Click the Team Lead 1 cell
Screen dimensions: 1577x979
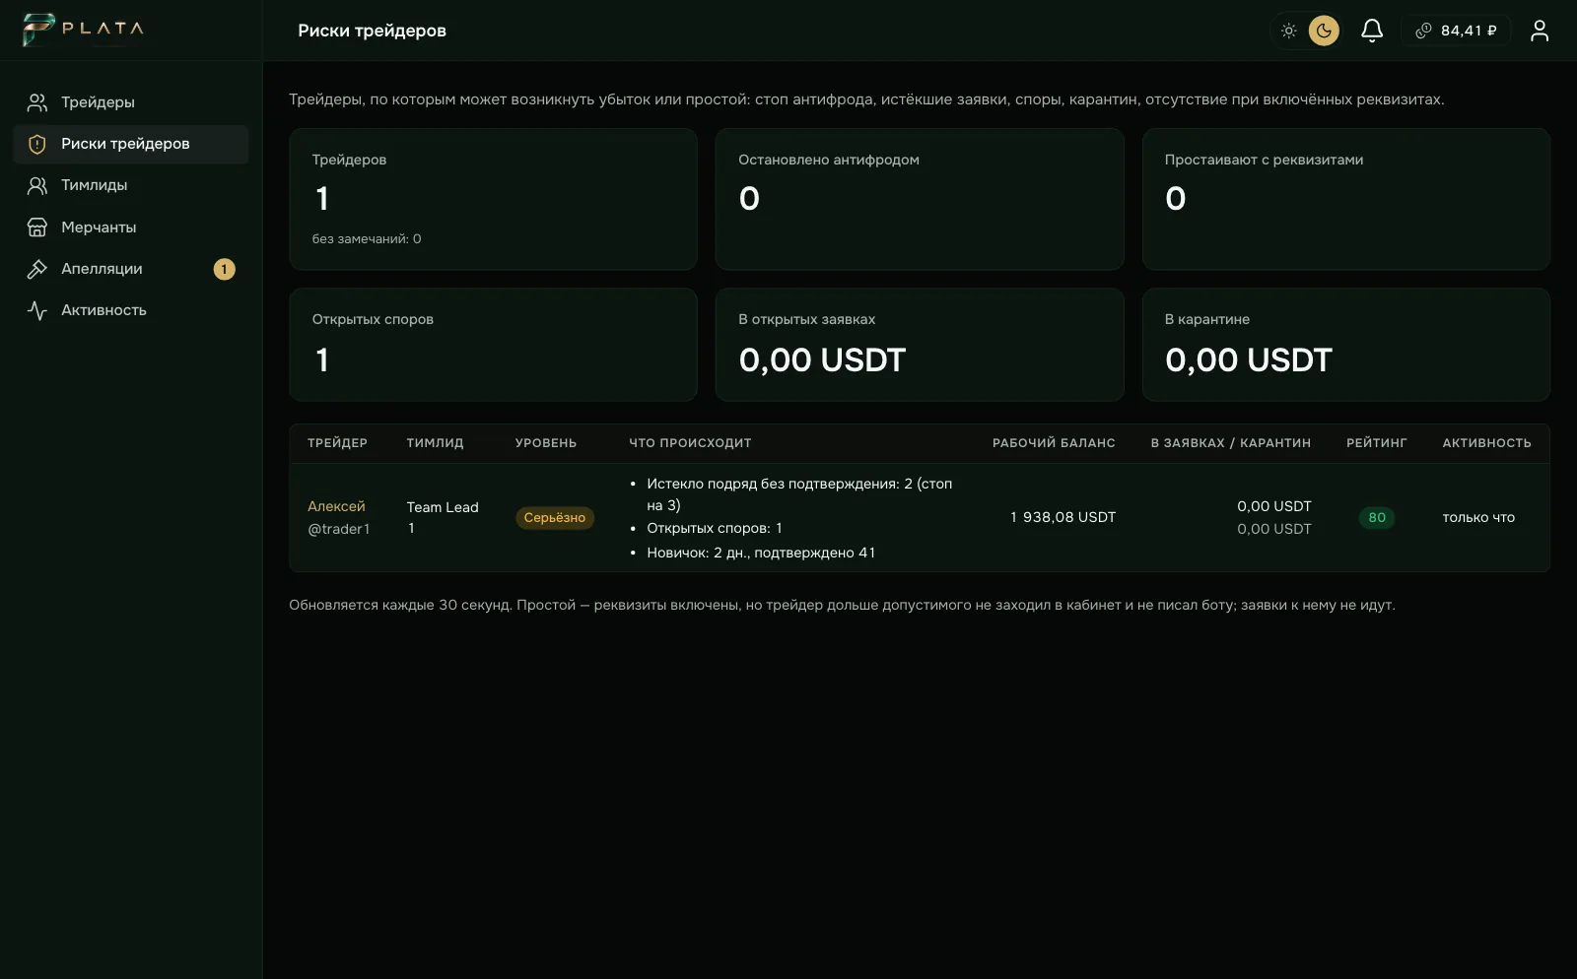(x=443, y=518)
